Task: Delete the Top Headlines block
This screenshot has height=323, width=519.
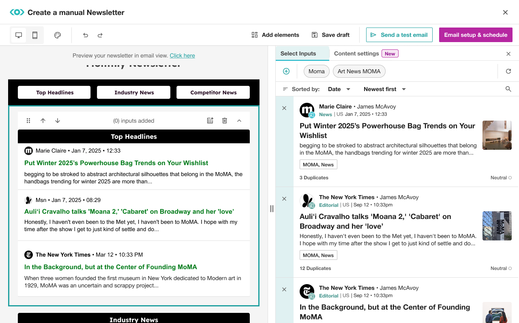Action: pyautogui.click(x=224, y=120)
